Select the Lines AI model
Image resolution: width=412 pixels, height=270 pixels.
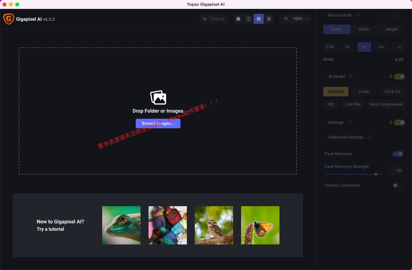[364, 92]
